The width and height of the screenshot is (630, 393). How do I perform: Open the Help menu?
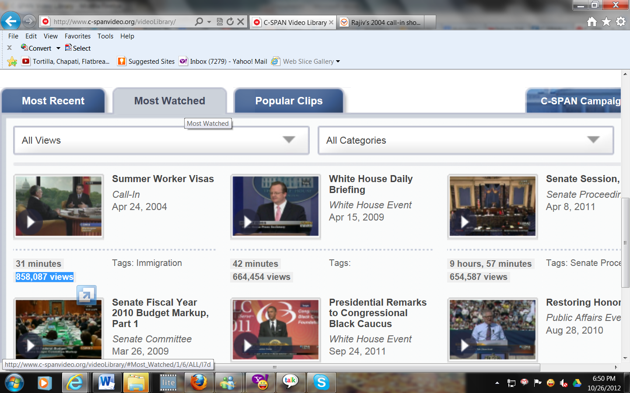[x=127, y=36]
